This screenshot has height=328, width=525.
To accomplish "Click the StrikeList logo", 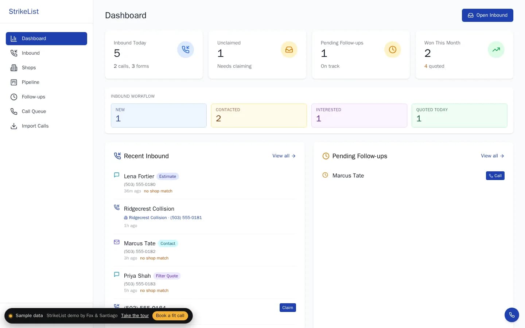I will (x=24, y=11).
